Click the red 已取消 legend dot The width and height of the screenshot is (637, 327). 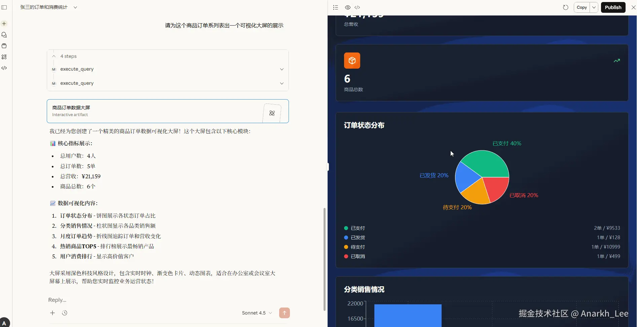pos(346,256)
